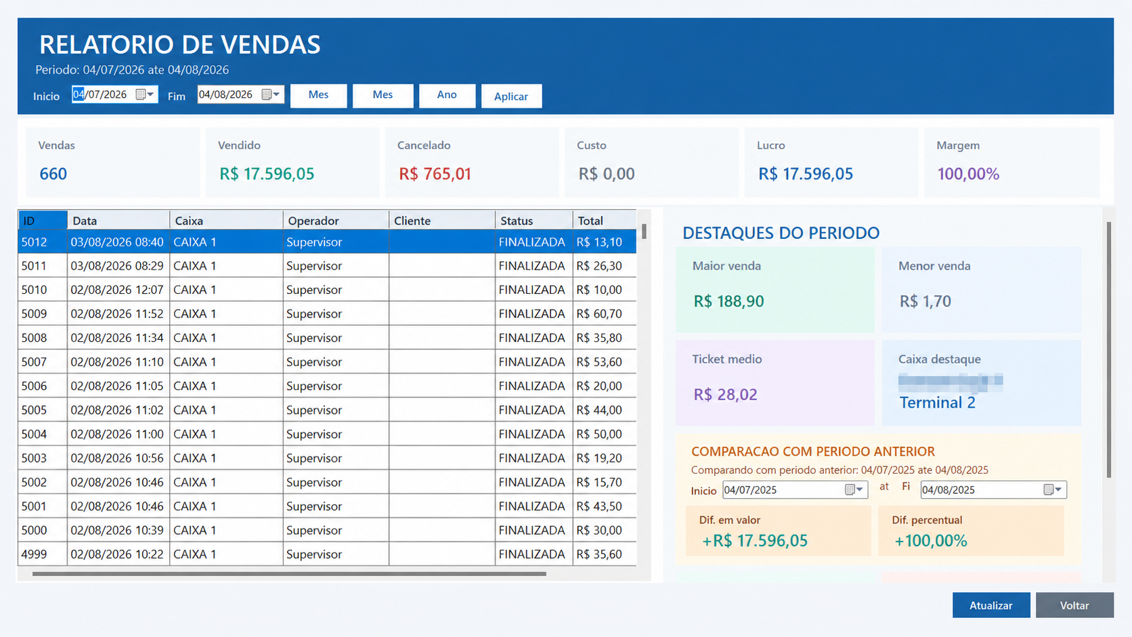The image size is (1132, 637).
Task: Click the Dif. percentual +100,00% box
Action: (x=971, y=531)
